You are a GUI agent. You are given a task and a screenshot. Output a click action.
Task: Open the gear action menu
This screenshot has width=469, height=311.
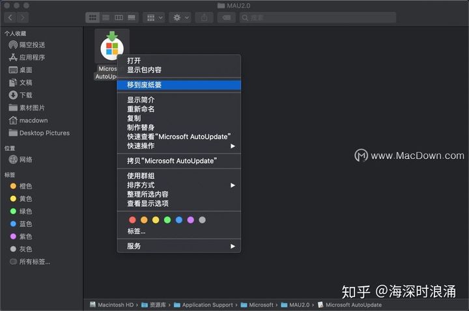pyautogui.click(x=180, y=18)
